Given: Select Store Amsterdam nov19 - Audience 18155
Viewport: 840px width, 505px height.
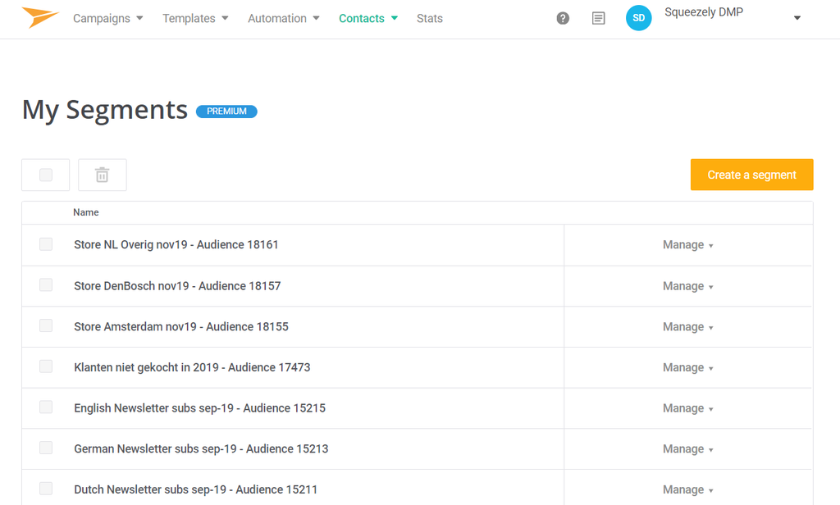Looking at the screenshot, I should (x=181, y=326).
